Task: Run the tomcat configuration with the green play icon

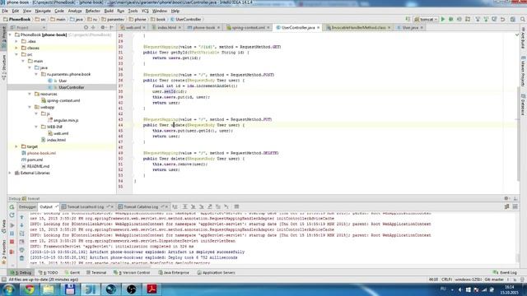Action: point(443,20)
